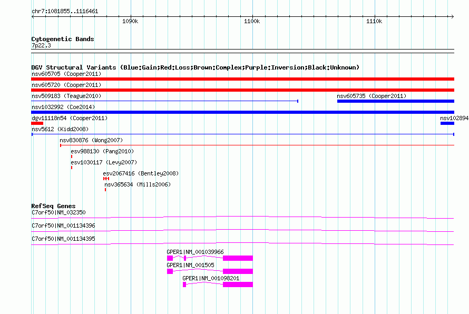Click the nsv605705 red loss variant bar
469x314 pixels.
(242, 79)
